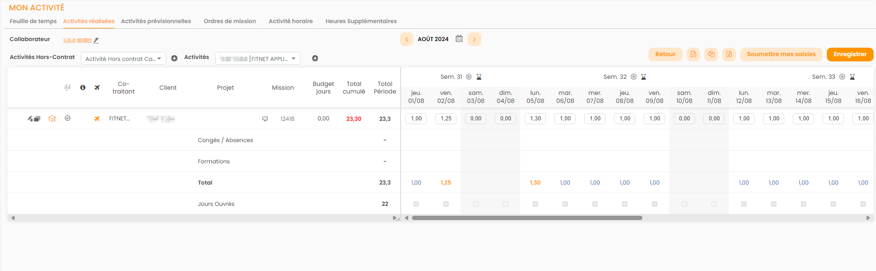Select the Sem. 33 radio button
This screenshot has height=271, width=876.
842,77
